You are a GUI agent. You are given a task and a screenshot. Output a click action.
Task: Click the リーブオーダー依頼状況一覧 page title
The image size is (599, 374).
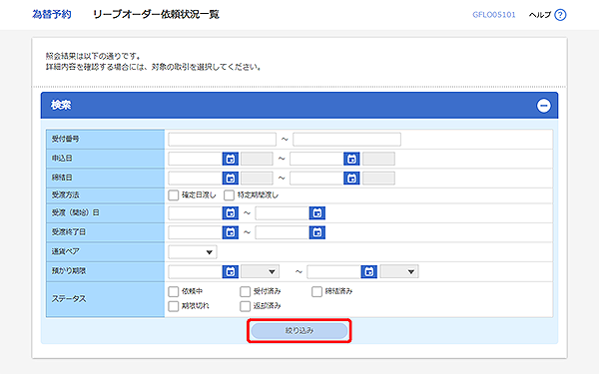[156, 15]
